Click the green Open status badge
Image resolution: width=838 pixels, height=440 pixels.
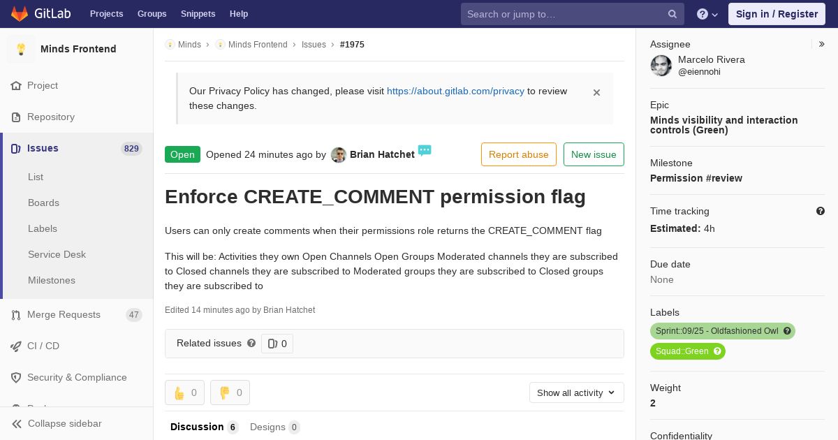pyautogui.click(x=182, y=154)
